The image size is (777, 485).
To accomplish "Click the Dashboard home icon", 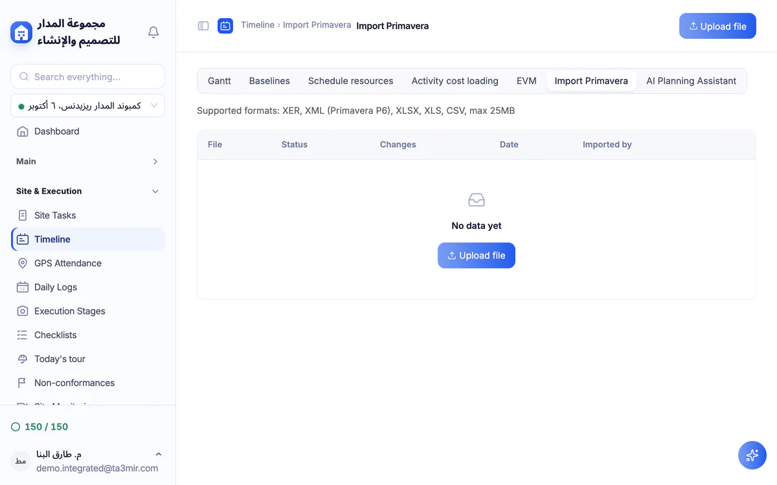I will point(23,131).
